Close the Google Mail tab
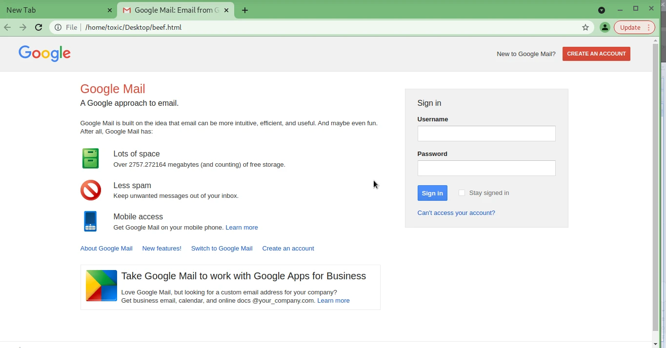Viewport: 666px width, 348px height. pos(226,10)
